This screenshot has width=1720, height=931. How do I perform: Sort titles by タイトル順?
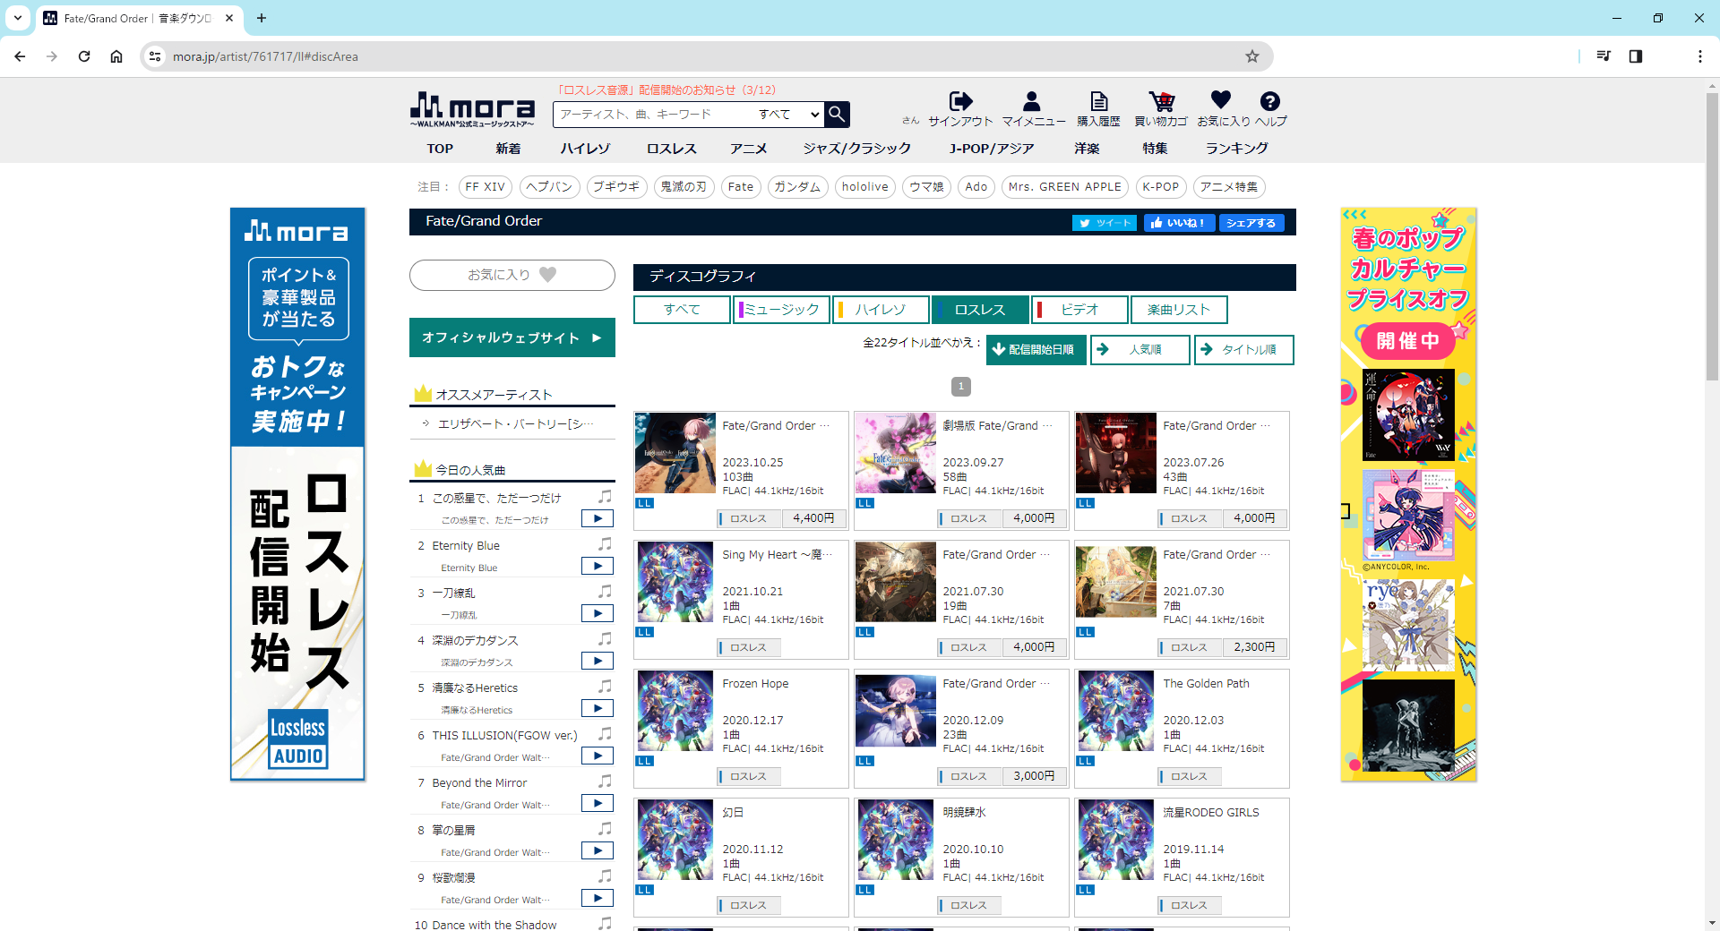1244,350
